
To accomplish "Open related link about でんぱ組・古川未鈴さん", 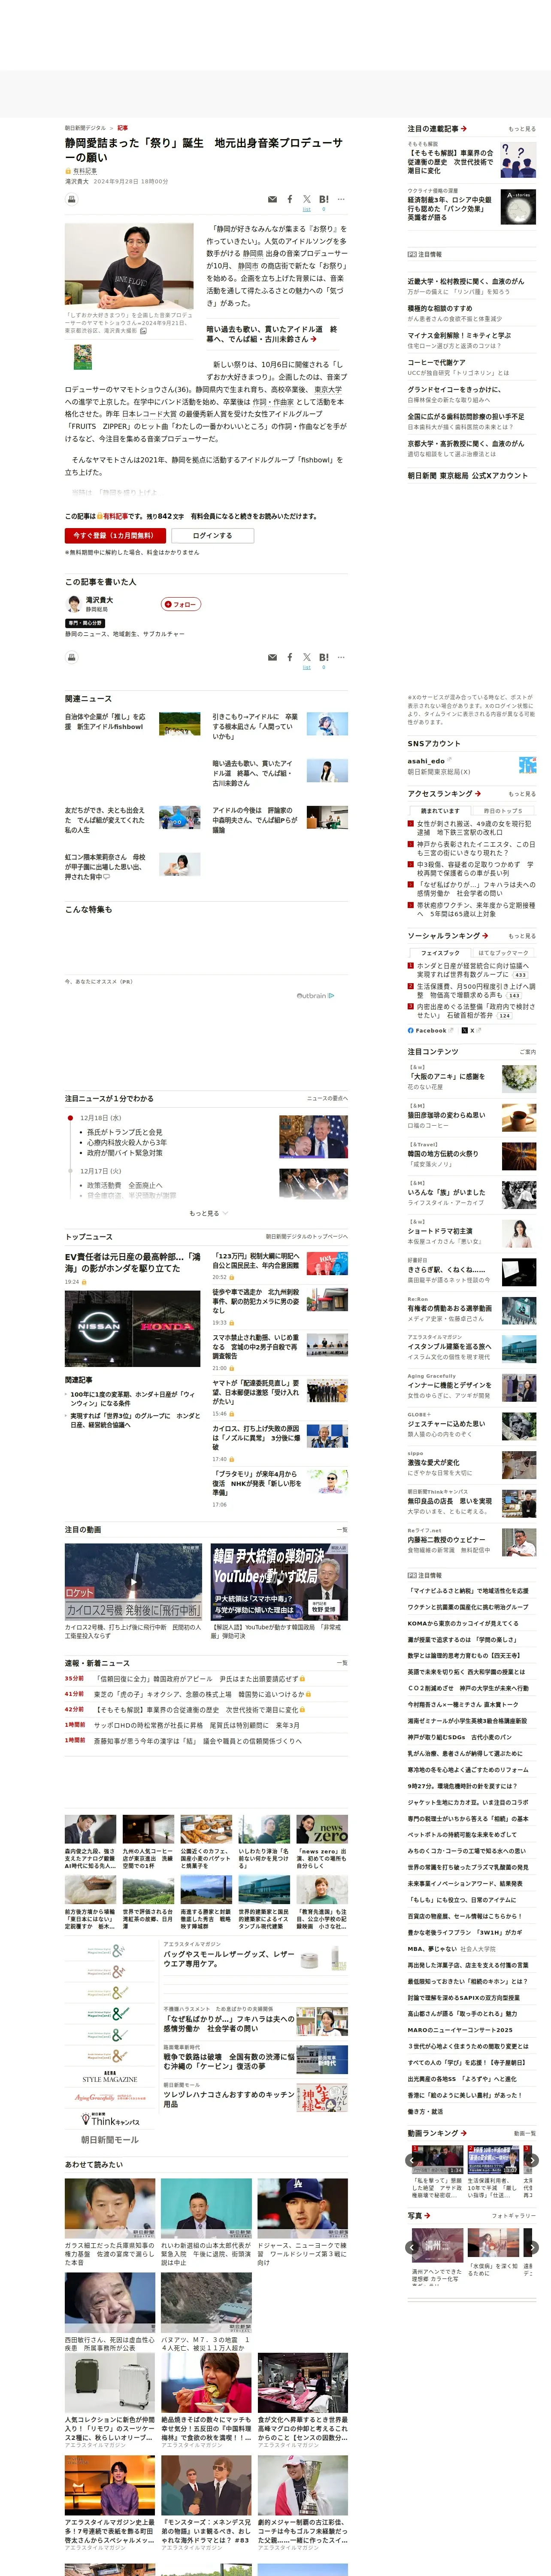I will point(271,334).
